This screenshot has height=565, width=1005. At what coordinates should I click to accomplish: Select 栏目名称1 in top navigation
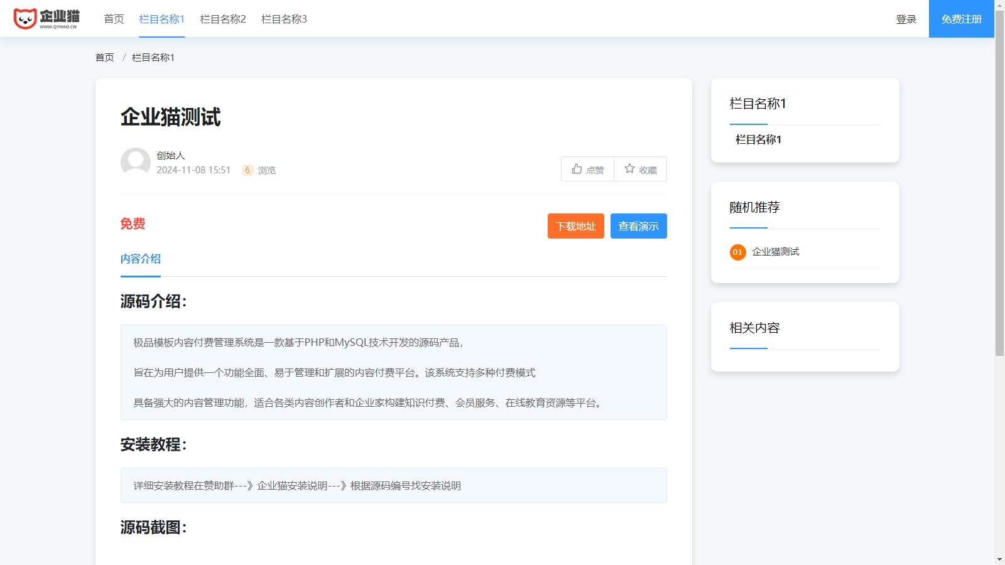click(161, 19)
